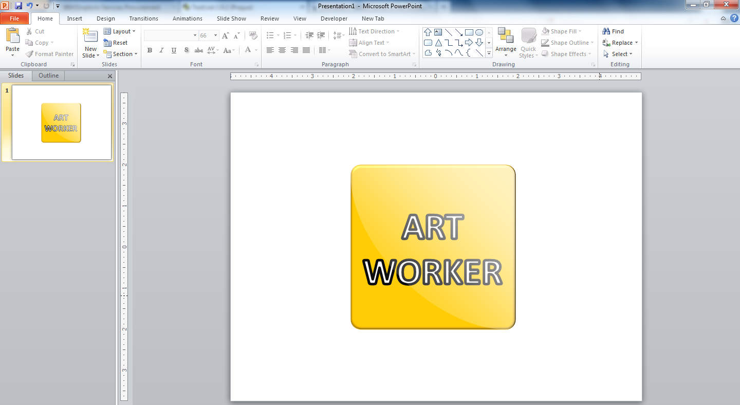
Task: Open Shape Fill menu
Action: pyautogui.click(x=562, y=31)
